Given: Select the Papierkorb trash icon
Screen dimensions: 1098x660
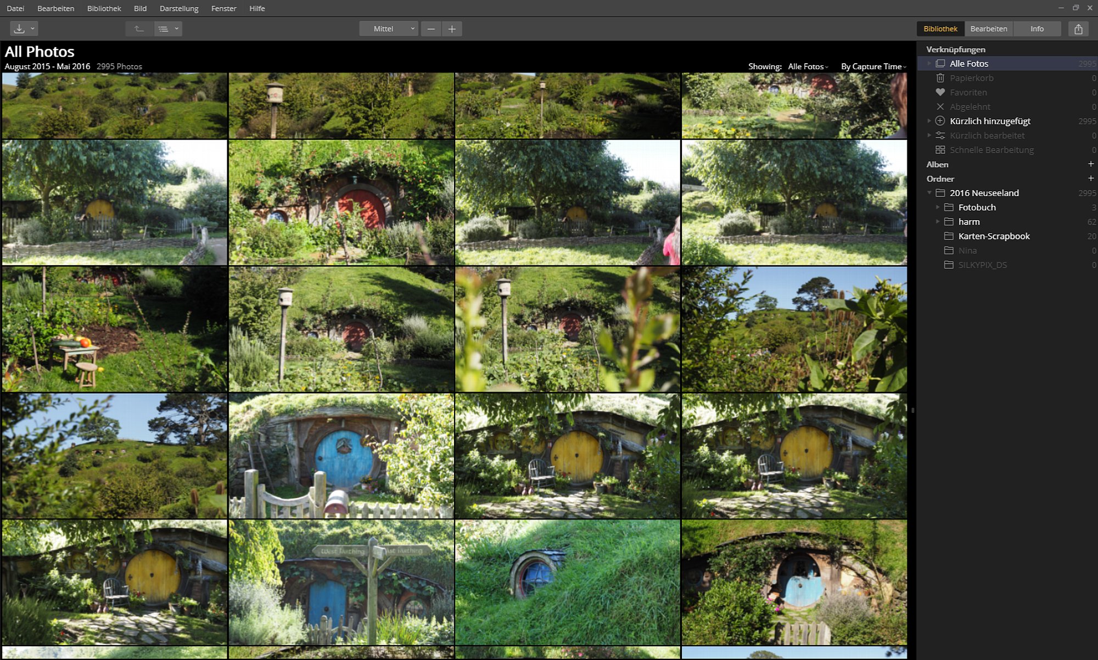Looking at the screenshot, I should (x=940, y=78).
